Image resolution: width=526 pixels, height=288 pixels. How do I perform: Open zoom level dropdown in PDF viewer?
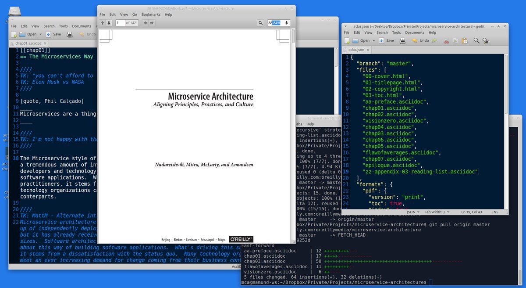click(x=287, y=23)
